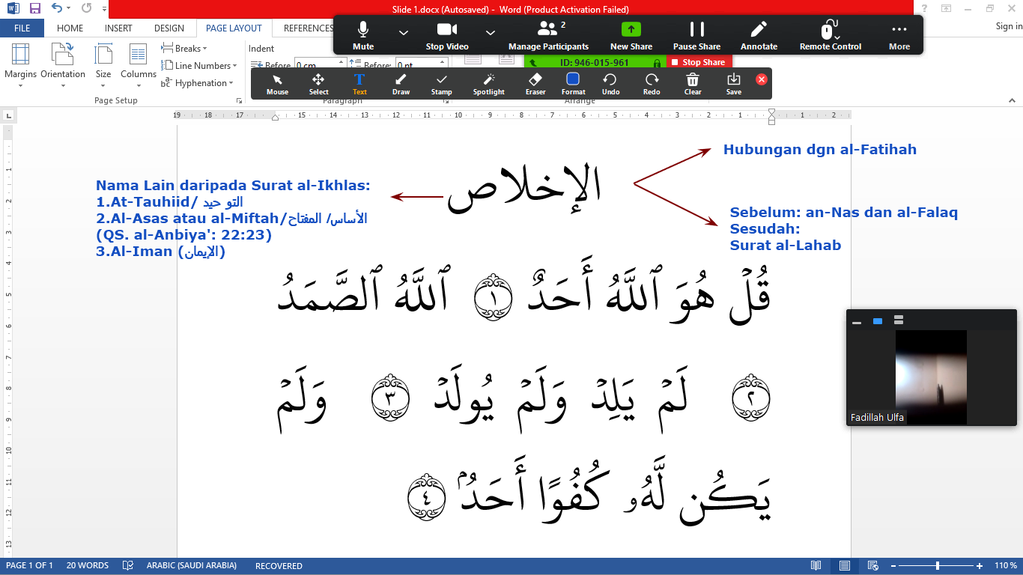Click the red Stop Share button

698,63
